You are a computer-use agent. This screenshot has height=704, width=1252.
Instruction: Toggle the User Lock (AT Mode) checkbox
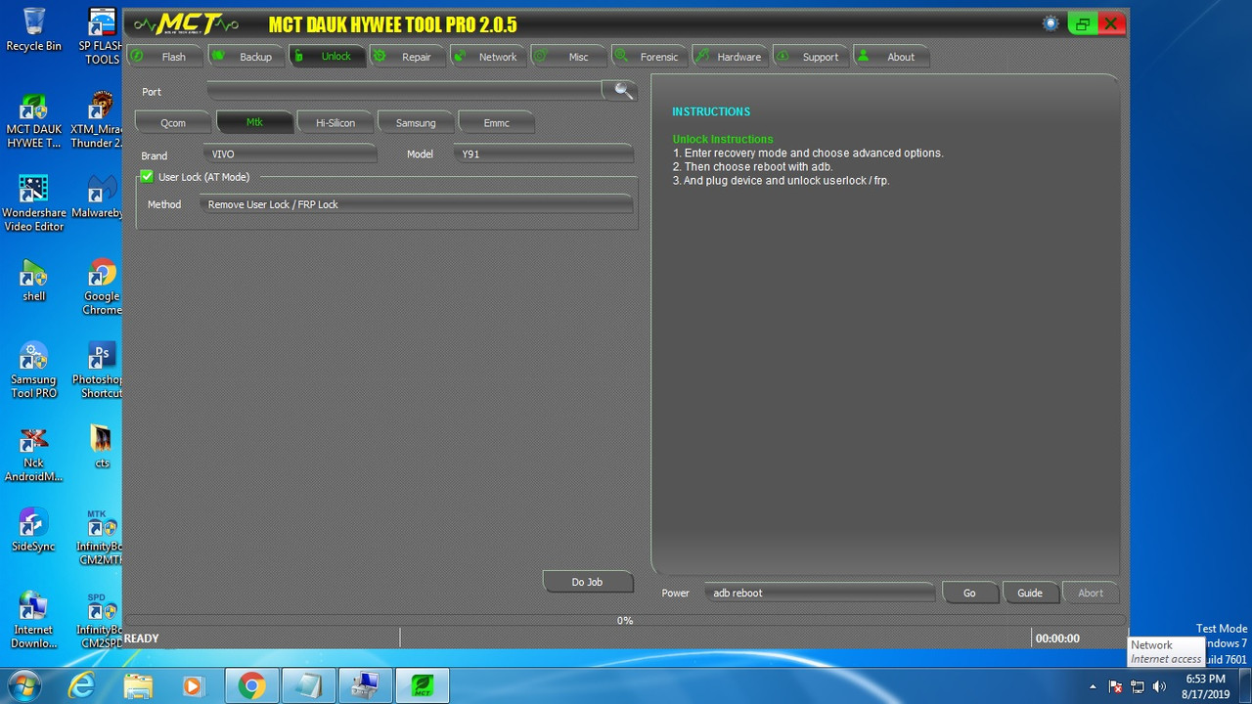pos(147,177)
